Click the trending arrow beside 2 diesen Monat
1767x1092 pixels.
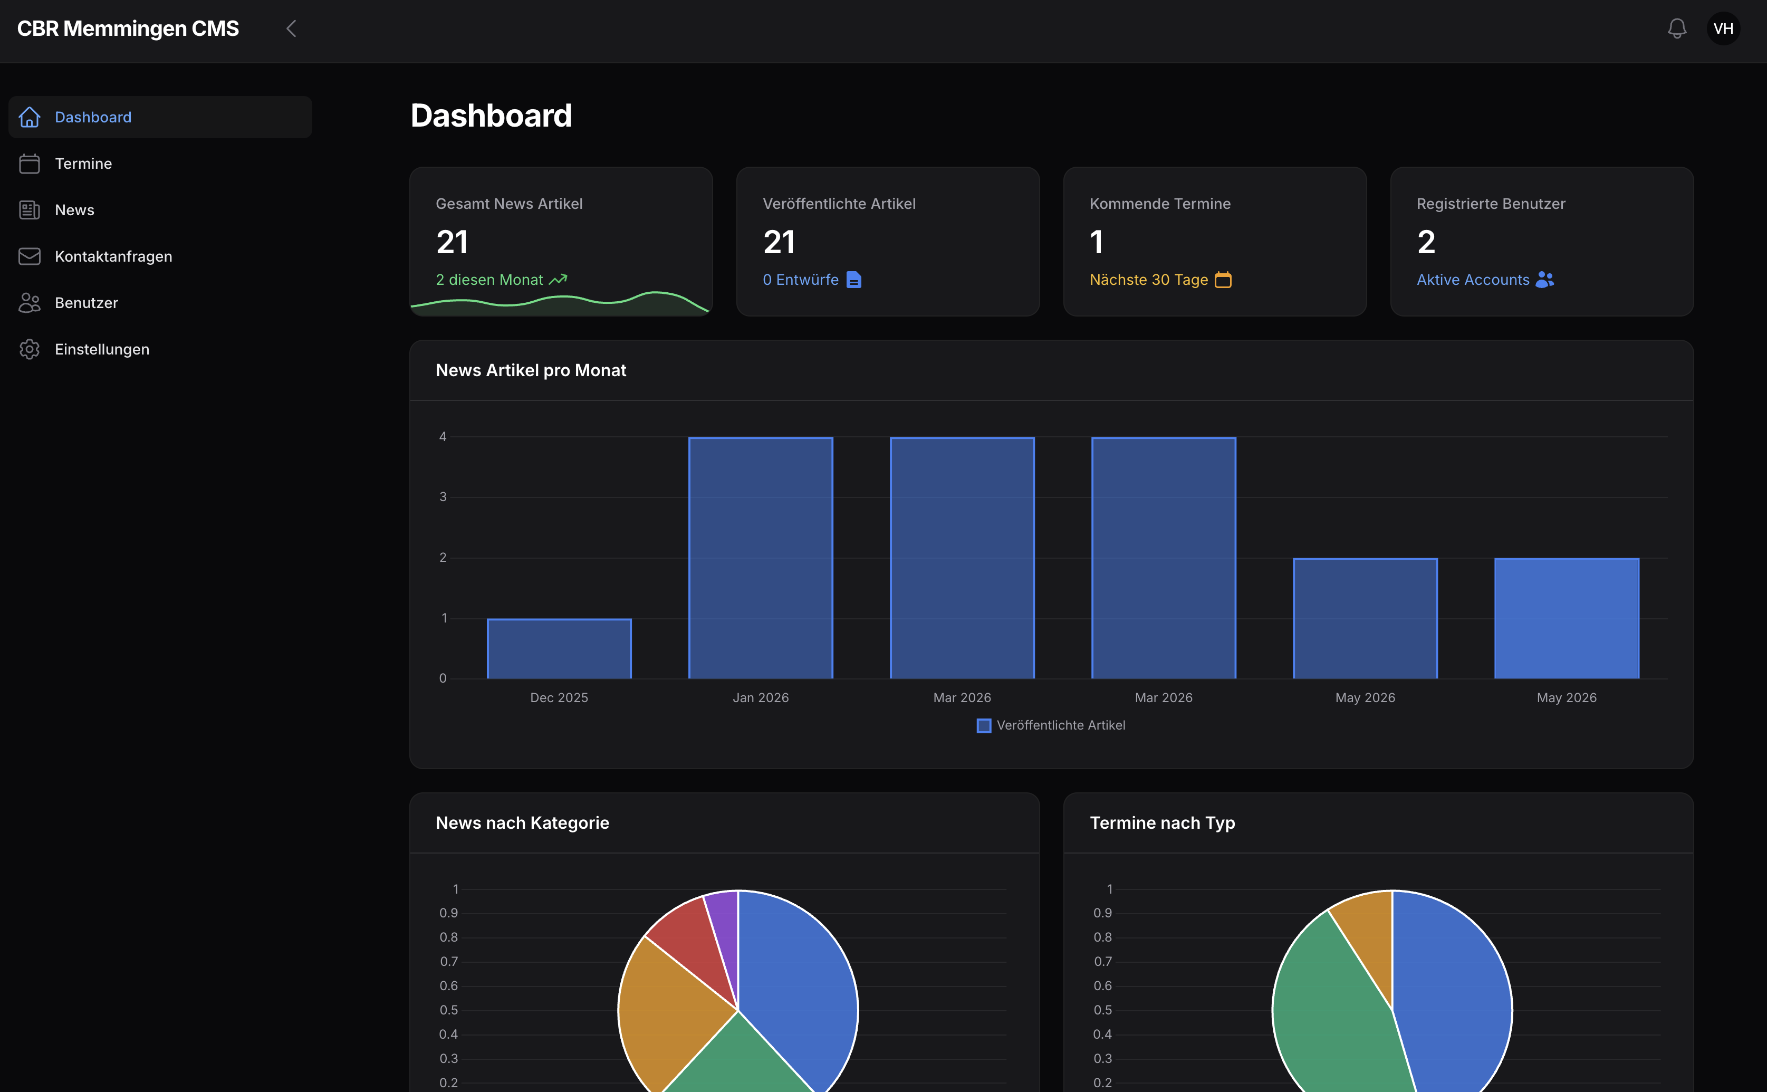(x=558, y=280)
